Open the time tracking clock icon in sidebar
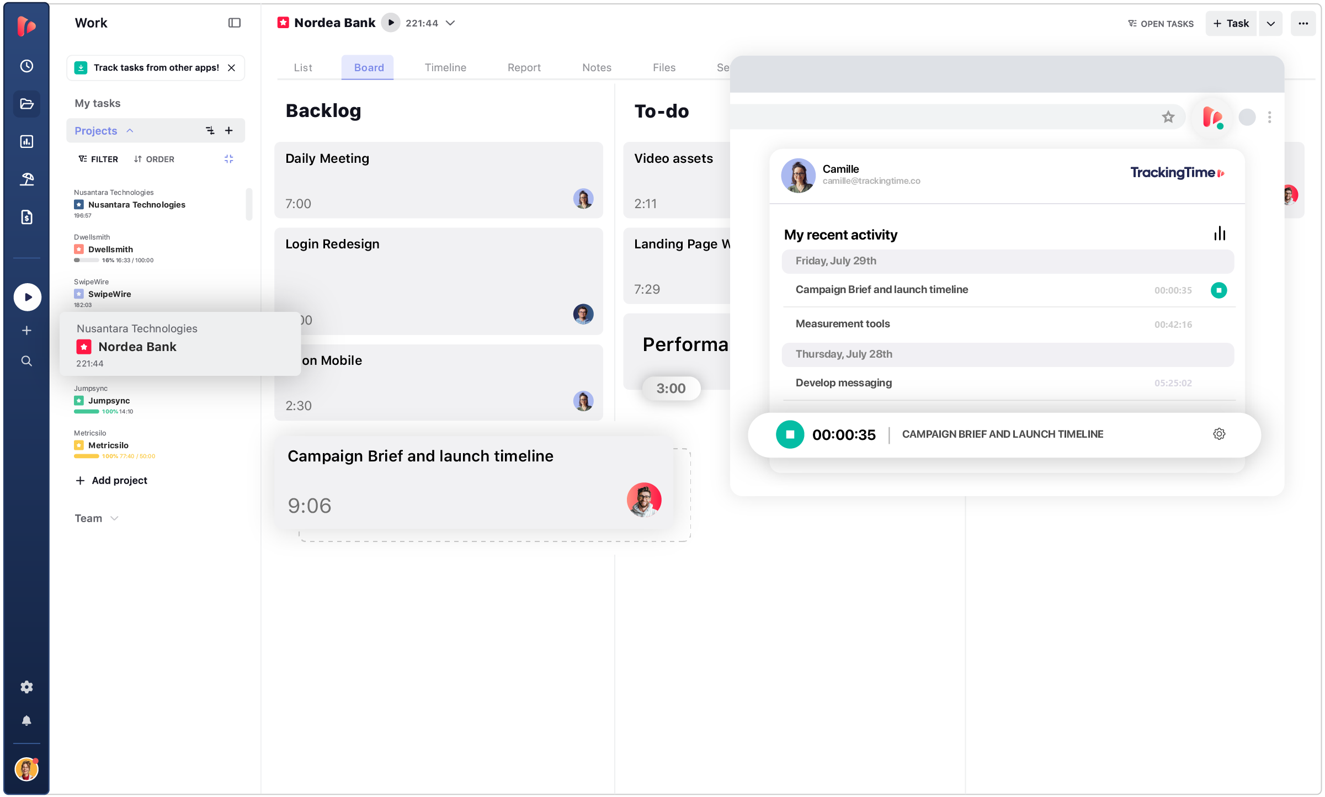 tap(26, 66)
